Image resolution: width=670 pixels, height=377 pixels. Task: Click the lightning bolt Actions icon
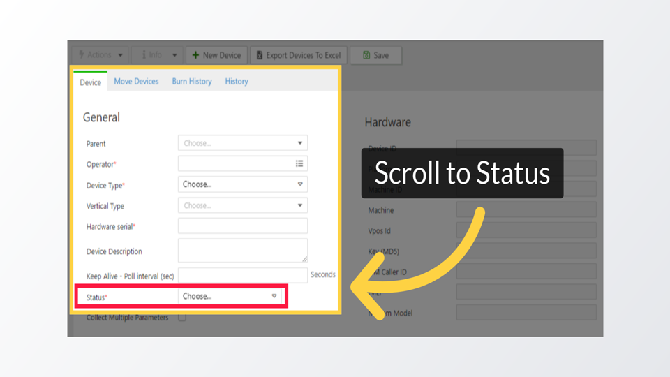click(x=81, y=54)
